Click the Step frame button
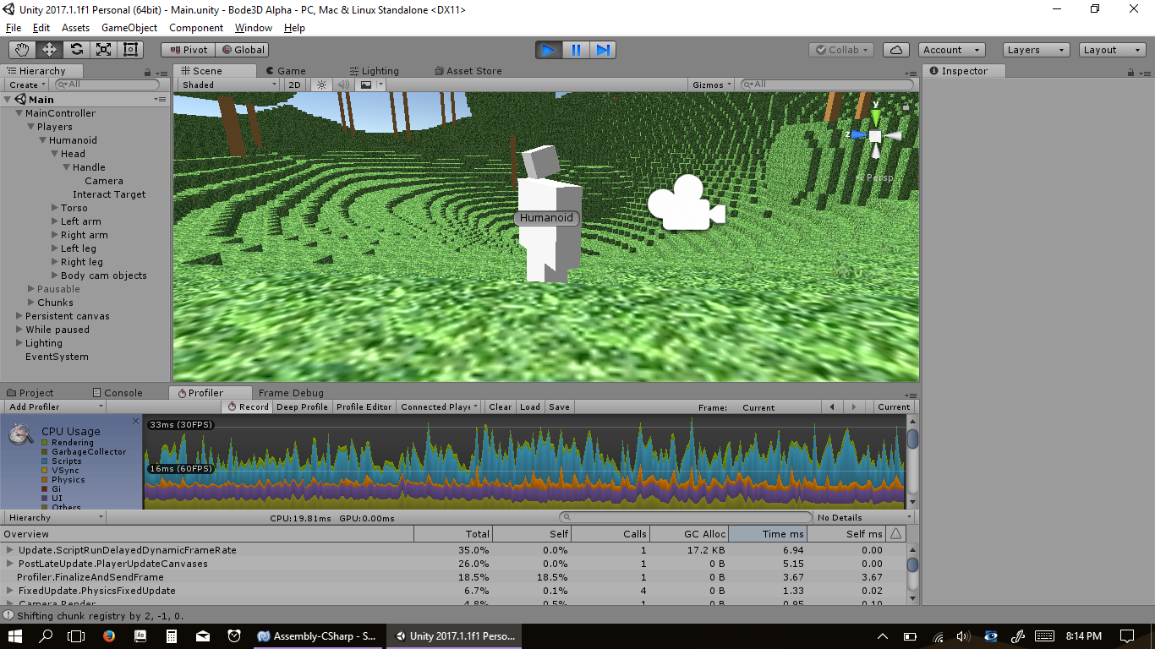1155x649 pixels. 603,50
